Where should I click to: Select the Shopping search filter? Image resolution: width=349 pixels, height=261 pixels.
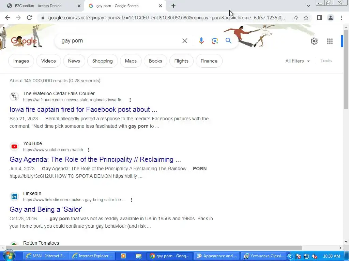[102, 61]
